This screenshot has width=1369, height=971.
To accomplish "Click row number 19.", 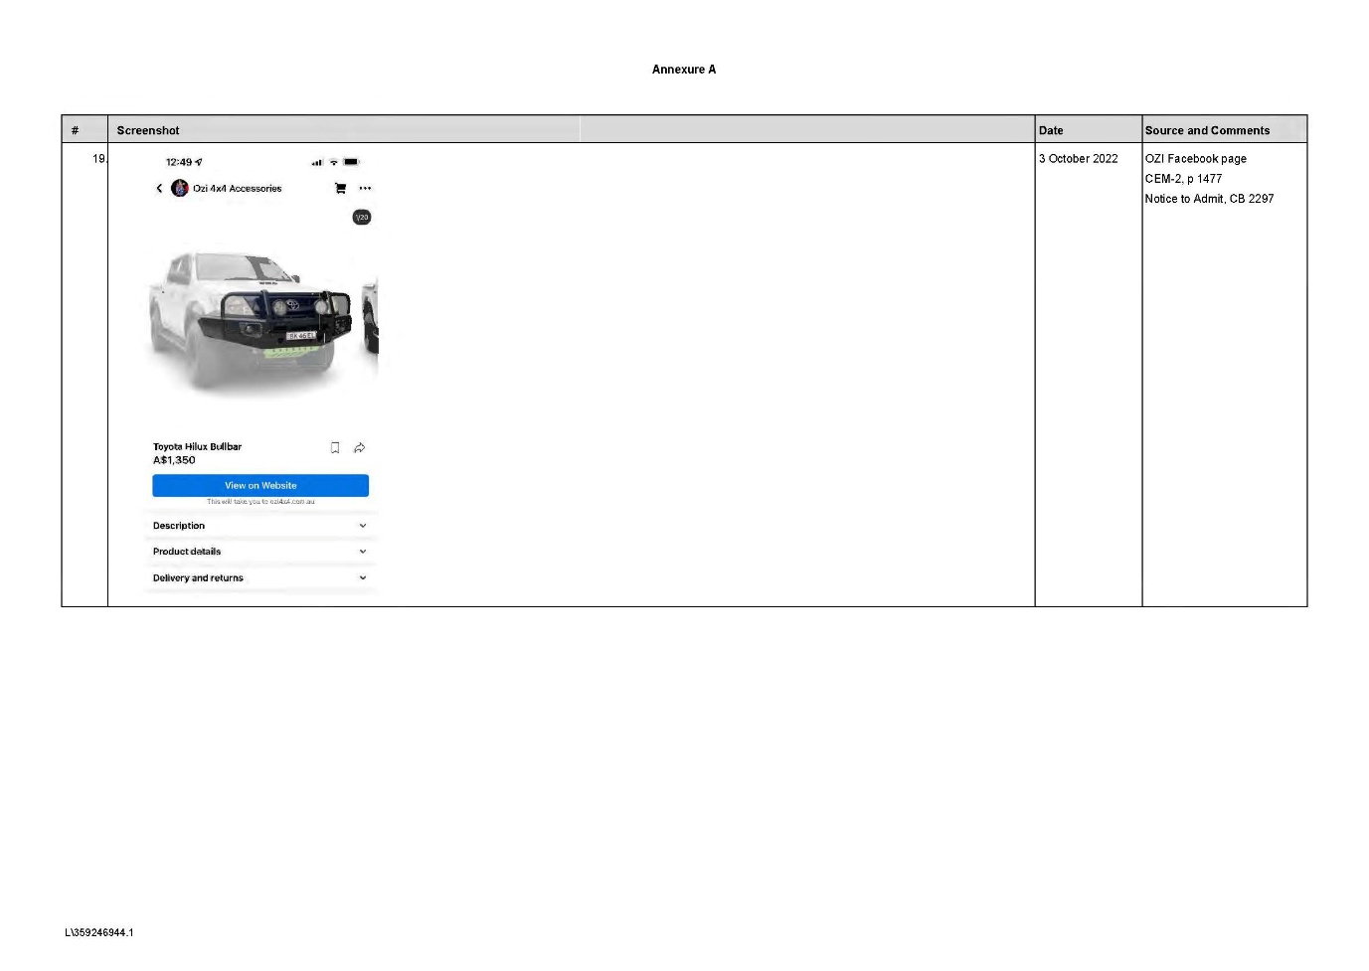I will (x=99, y=158).
